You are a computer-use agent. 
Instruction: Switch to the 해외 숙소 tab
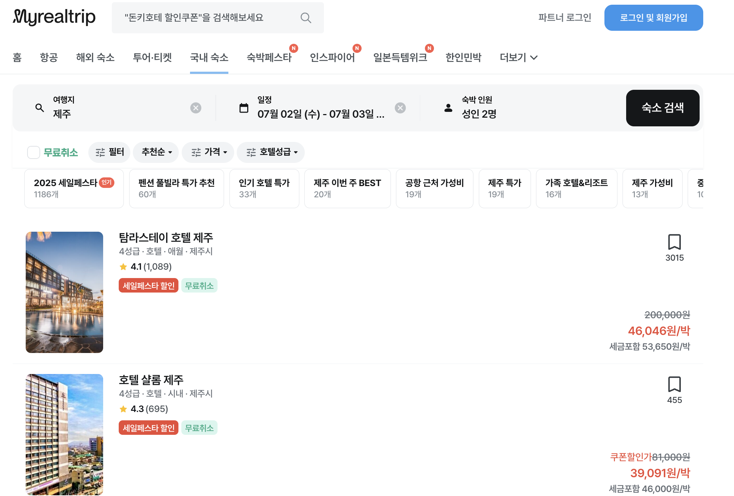(95, 57)
